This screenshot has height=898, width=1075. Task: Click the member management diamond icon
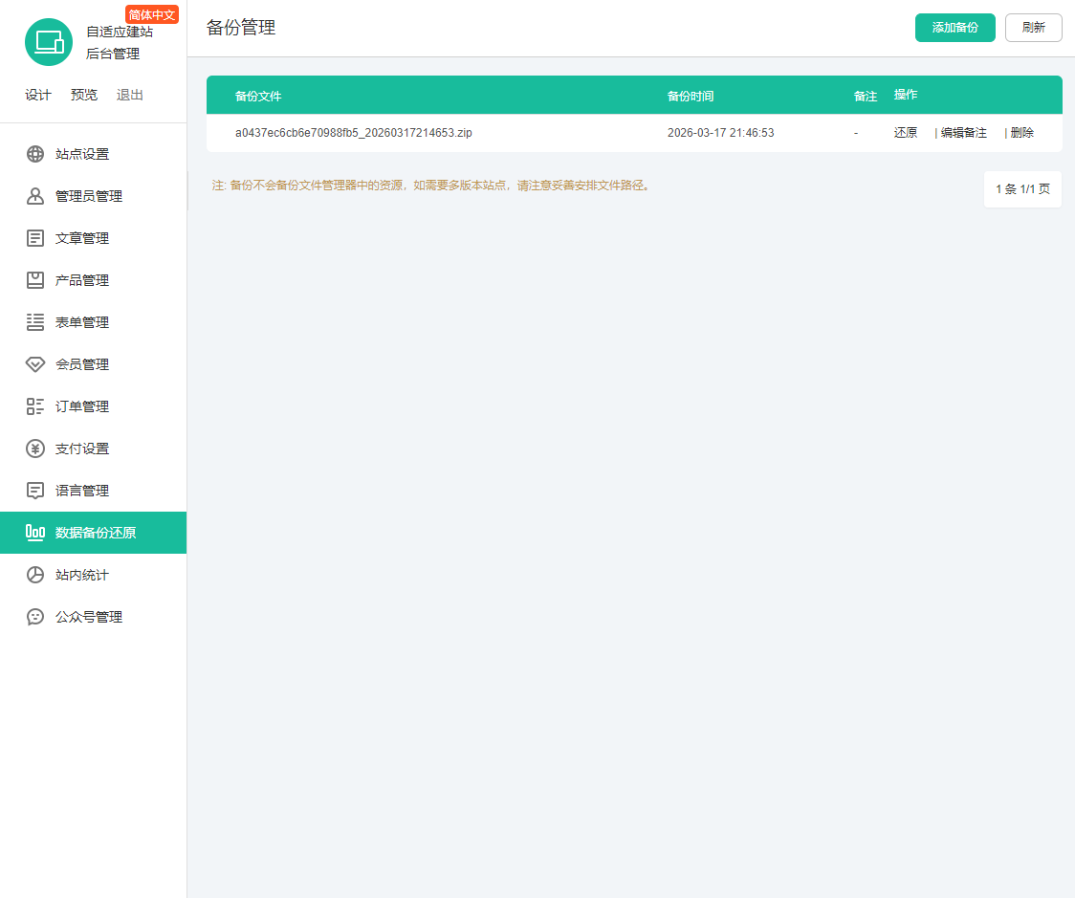35,364
